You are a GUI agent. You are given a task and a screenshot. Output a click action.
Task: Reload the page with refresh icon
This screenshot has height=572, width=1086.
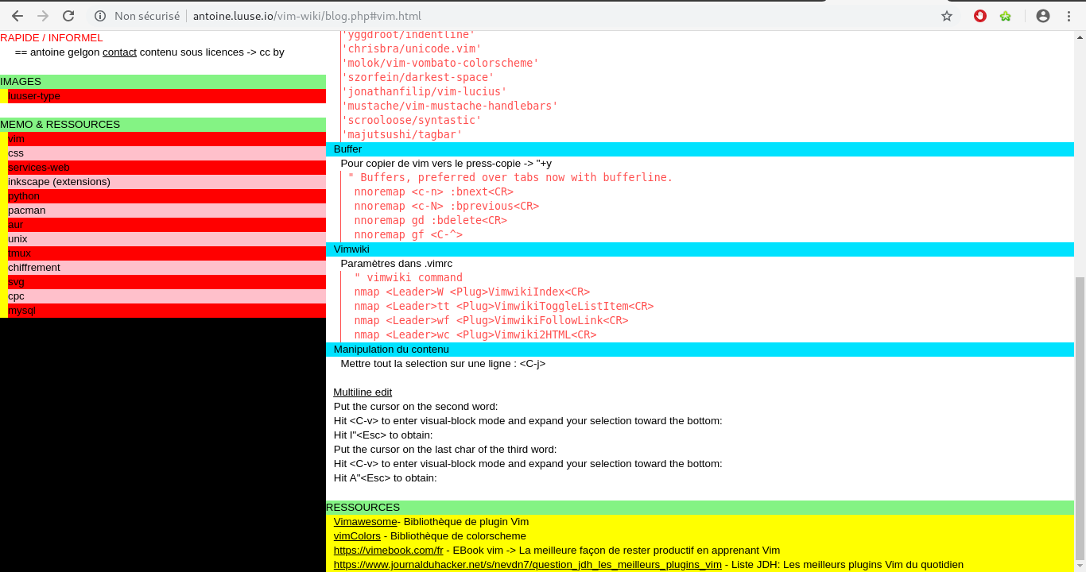coord(68,16)
